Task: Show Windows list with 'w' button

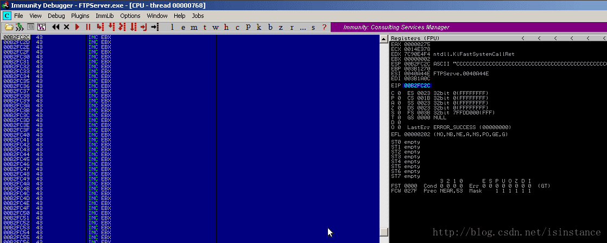Action: pos(216,27)
